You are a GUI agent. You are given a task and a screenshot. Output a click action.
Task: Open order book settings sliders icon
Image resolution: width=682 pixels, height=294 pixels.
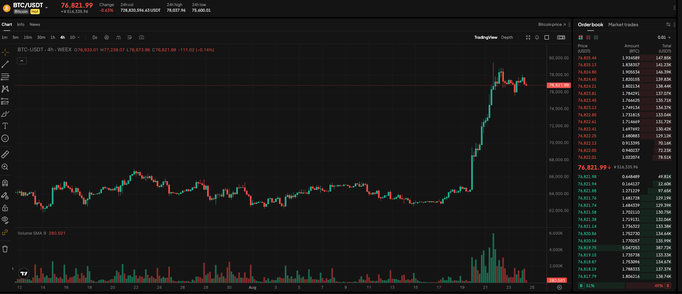click(x=668, y=25)
